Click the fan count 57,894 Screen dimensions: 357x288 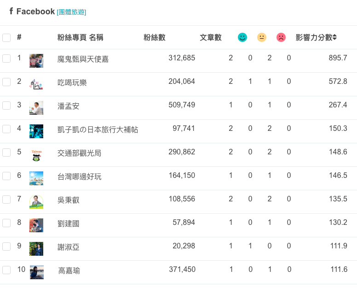click(x=184, y=222)
